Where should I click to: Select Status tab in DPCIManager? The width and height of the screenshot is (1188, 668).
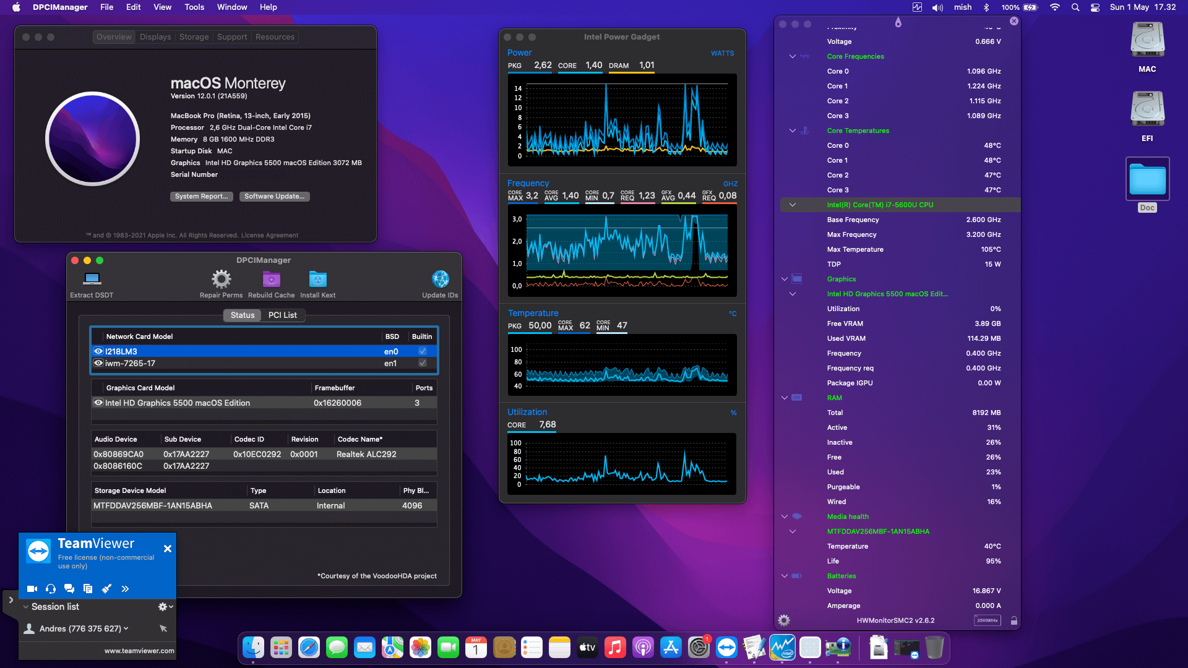243,315
